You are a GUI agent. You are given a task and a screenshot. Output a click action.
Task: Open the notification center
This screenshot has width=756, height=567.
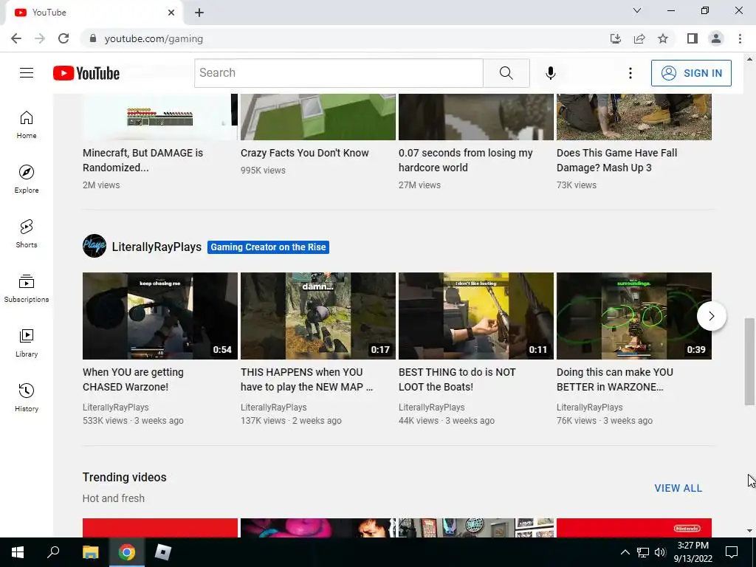[732, 552]
